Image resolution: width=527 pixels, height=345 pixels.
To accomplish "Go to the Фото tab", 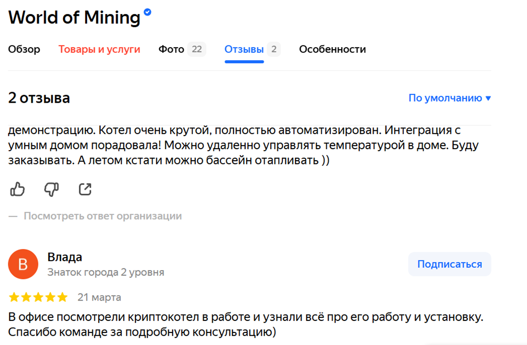I will point(172,49).
